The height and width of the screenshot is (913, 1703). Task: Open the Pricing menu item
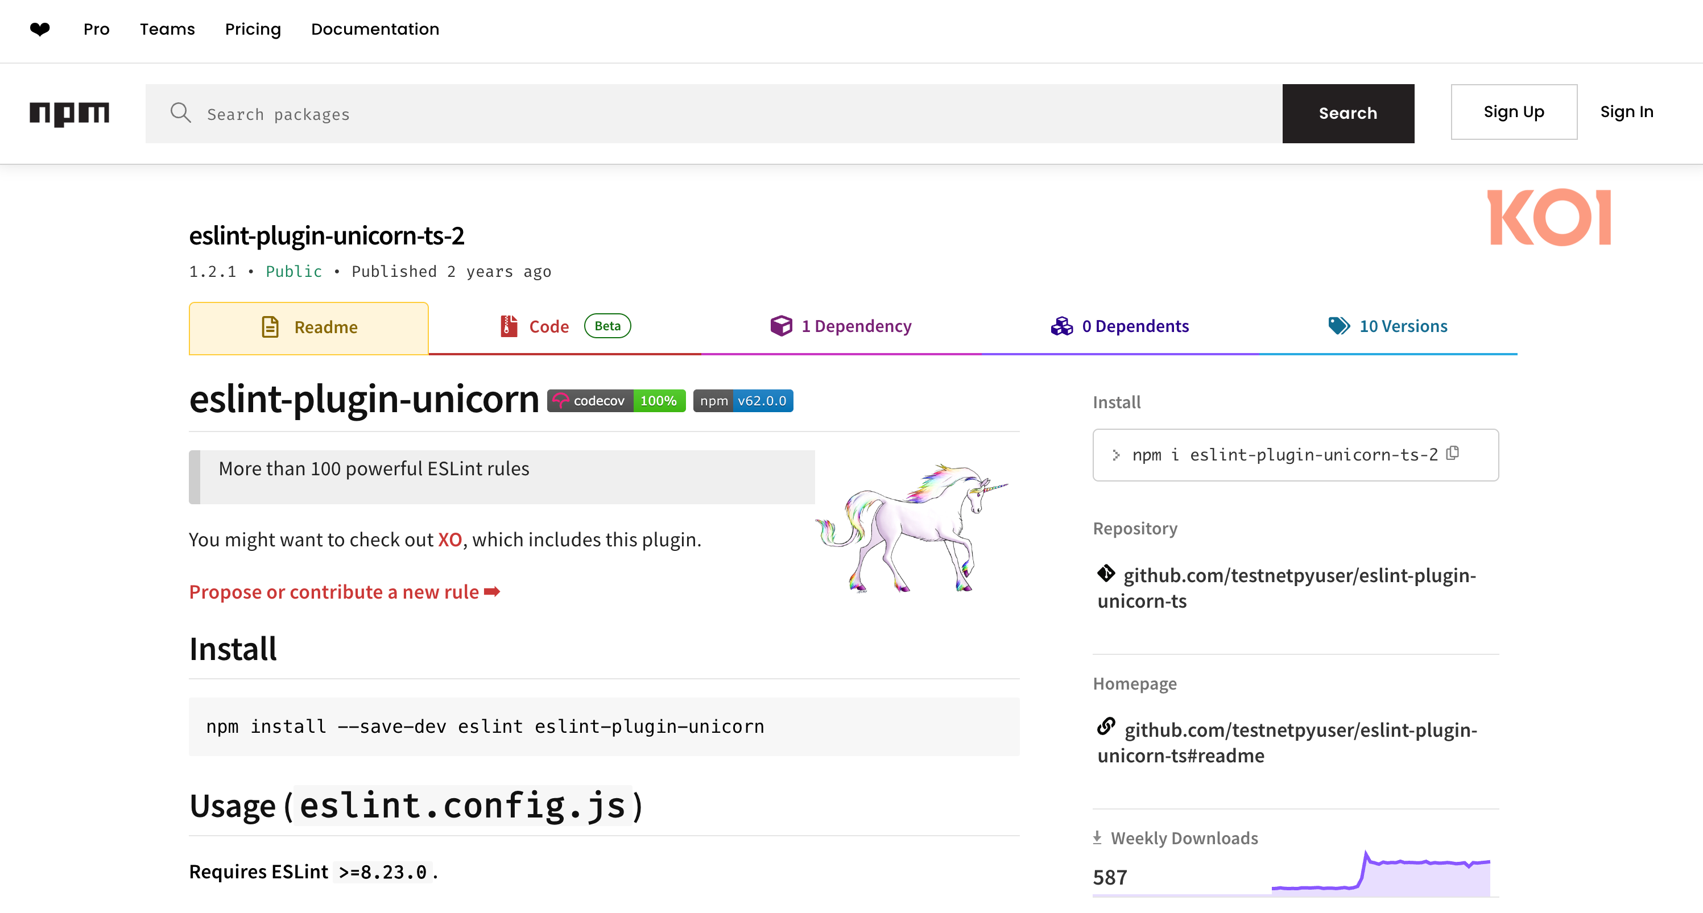click(253, 29)
